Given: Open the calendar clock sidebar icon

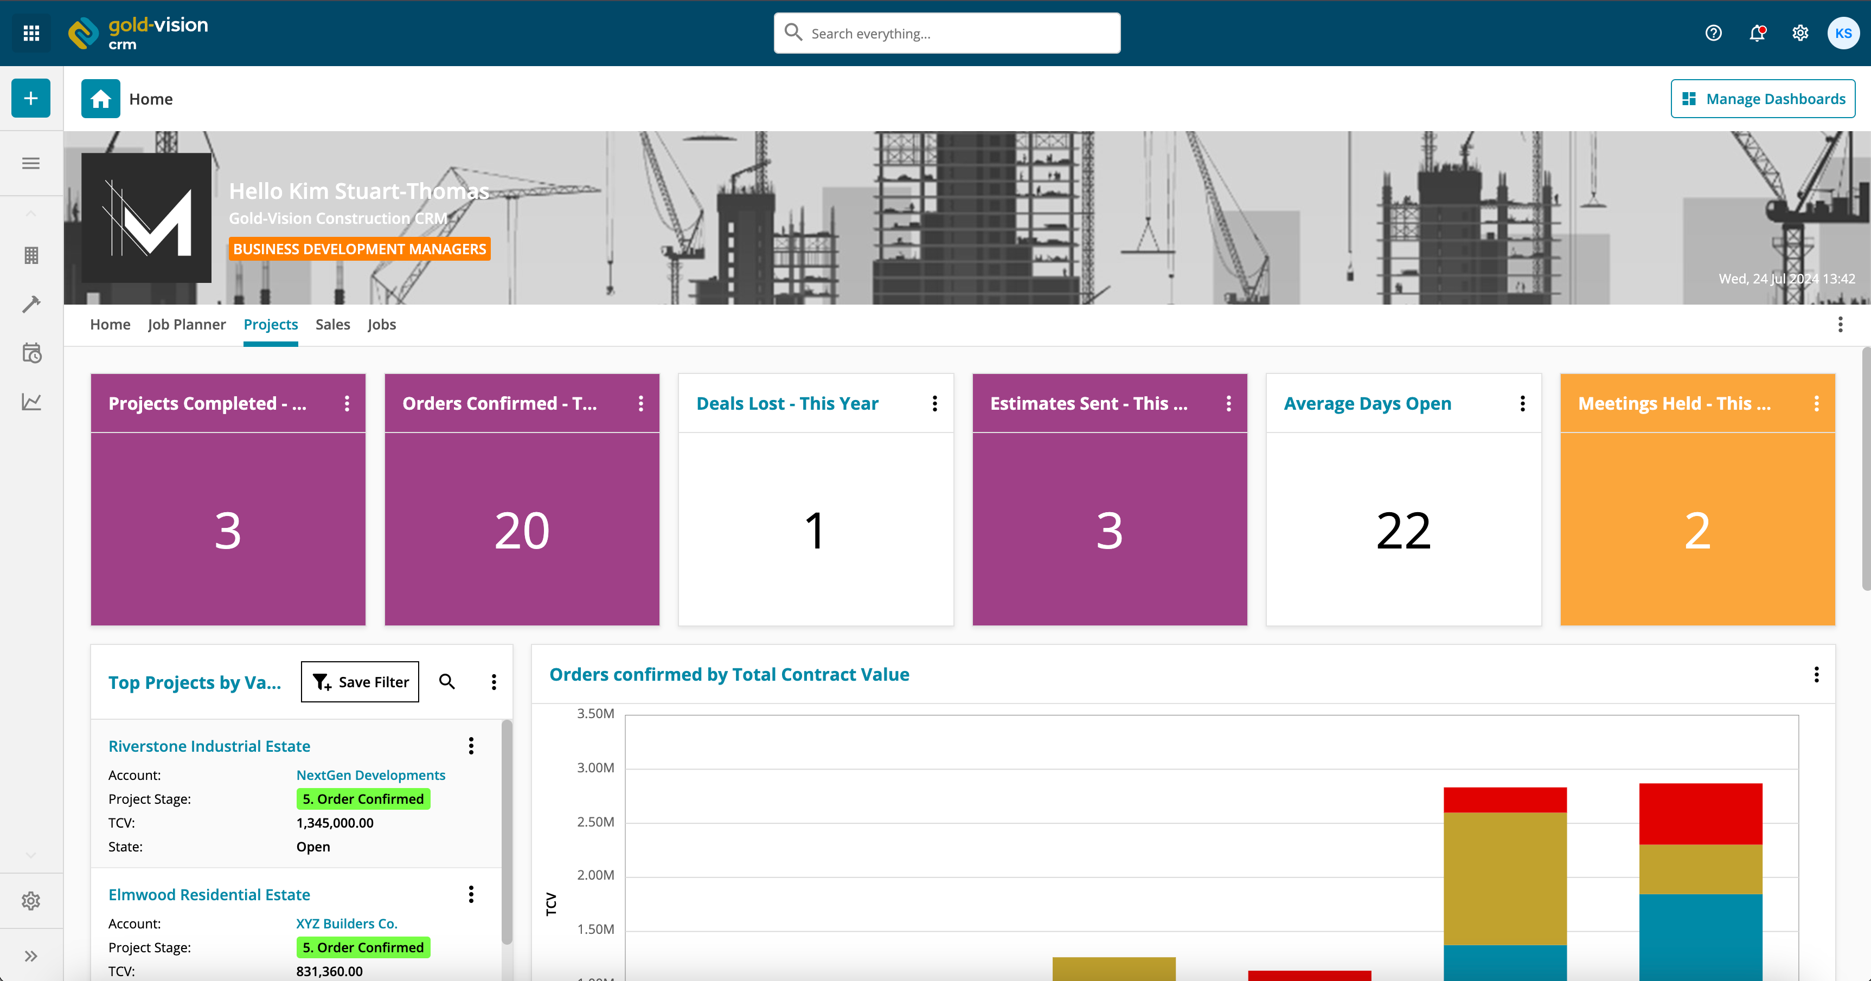Looking at the screenshot, I should click(31, 353).
